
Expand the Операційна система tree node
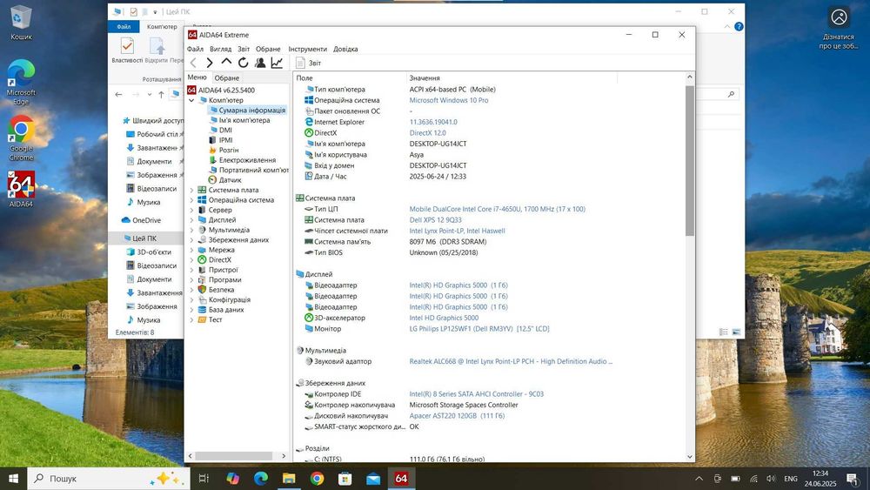(x=191, y=200)
